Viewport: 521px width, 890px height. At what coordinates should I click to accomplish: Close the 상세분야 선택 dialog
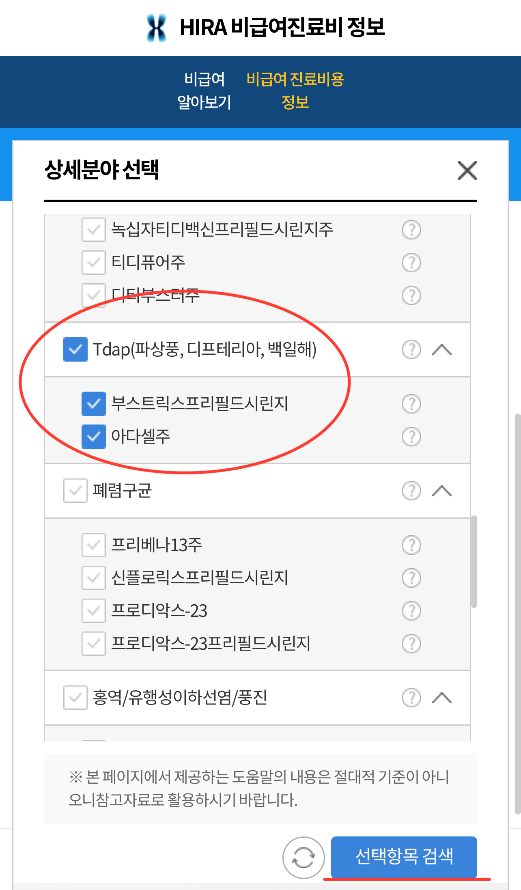467,170
